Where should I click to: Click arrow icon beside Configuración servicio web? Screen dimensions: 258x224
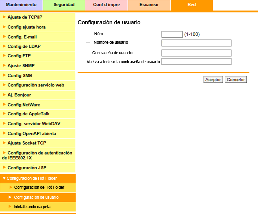coord(4,85)
